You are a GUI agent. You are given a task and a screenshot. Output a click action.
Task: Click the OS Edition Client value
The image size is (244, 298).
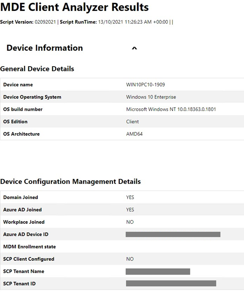(132, 121)
